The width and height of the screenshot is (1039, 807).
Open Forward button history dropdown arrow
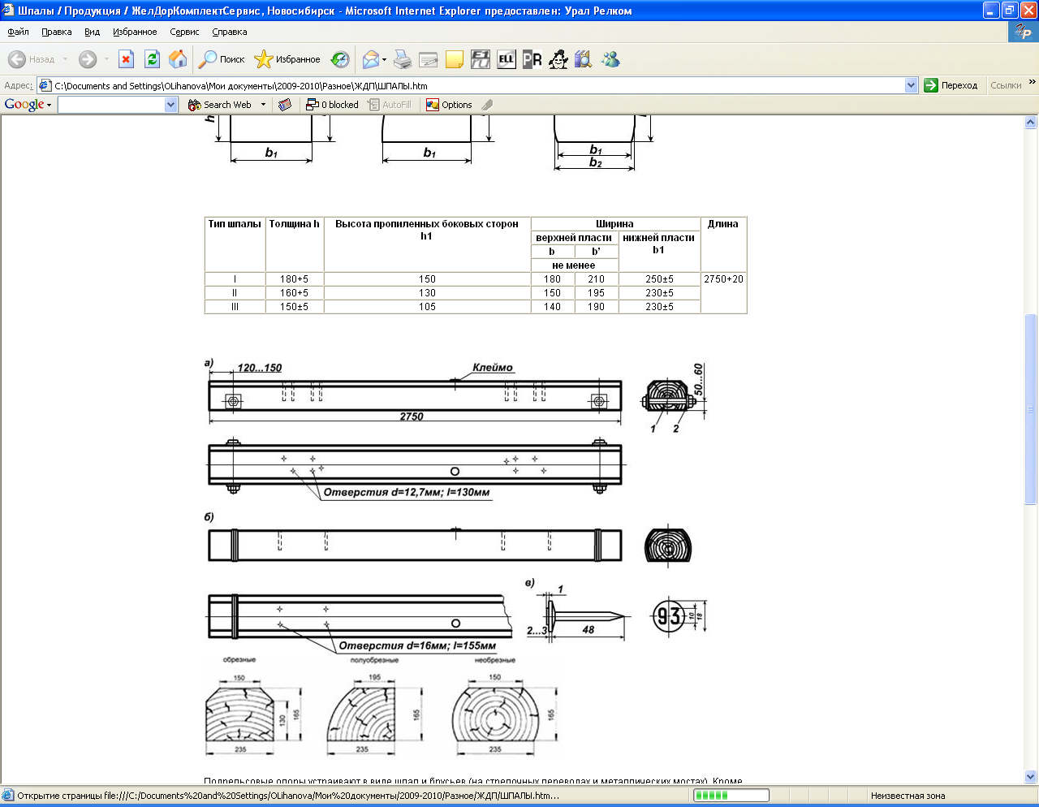pyautogui.click(x=106, y=59)
